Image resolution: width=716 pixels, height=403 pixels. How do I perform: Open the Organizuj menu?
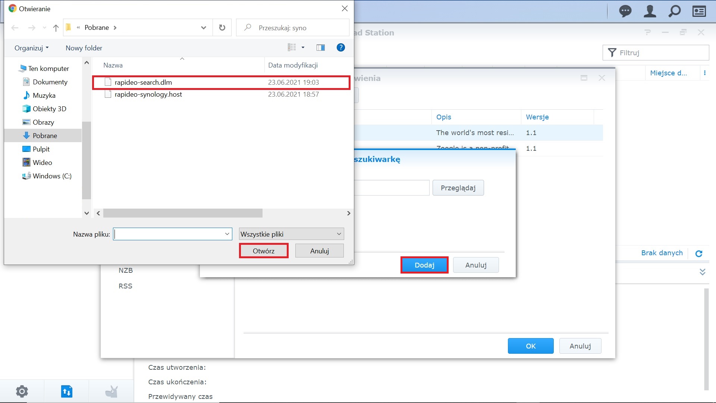point(31,48)
